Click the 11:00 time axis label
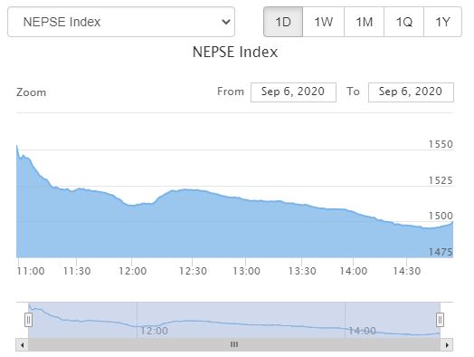The width and height of the screenshot is (474, 357). (31, 271)
